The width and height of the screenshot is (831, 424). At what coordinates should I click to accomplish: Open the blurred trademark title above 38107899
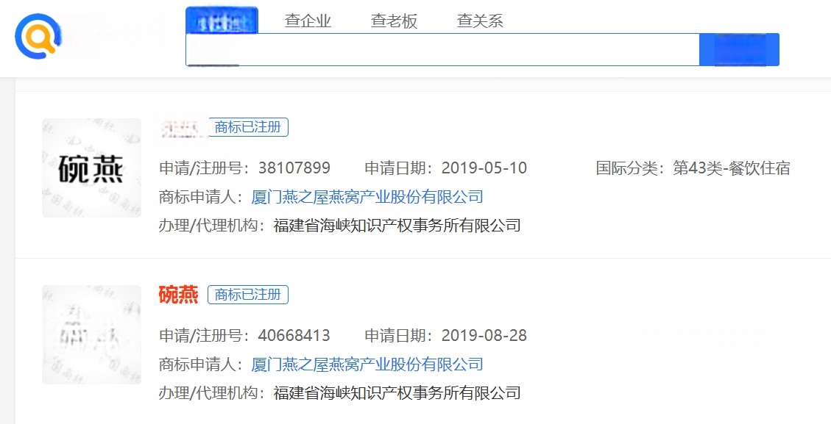(x=183, y=128)
